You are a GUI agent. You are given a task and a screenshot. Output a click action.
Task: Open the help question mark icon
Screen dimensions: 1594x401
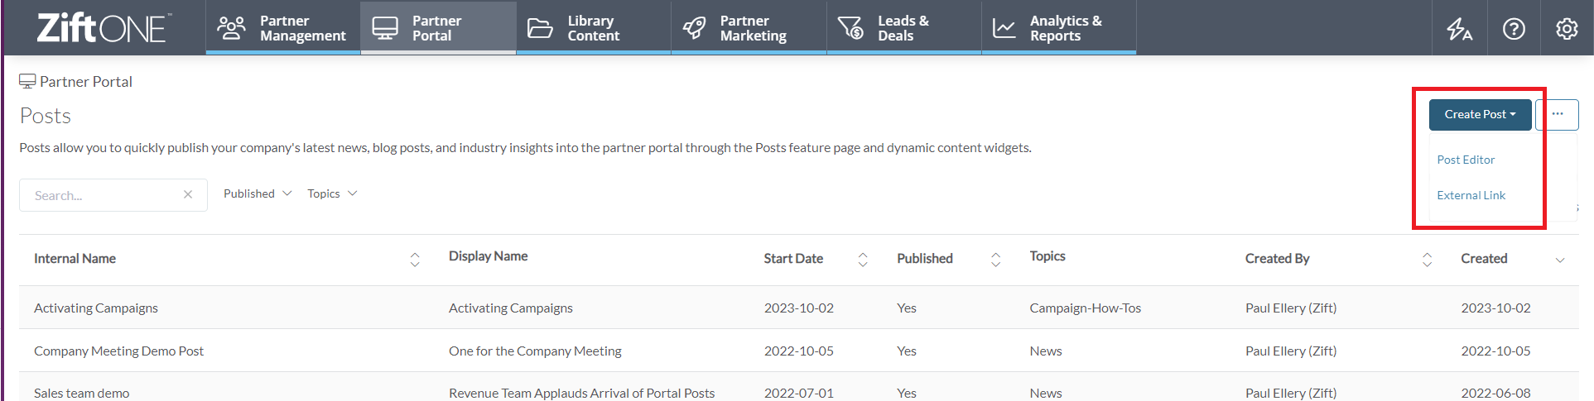(1514, 29)
